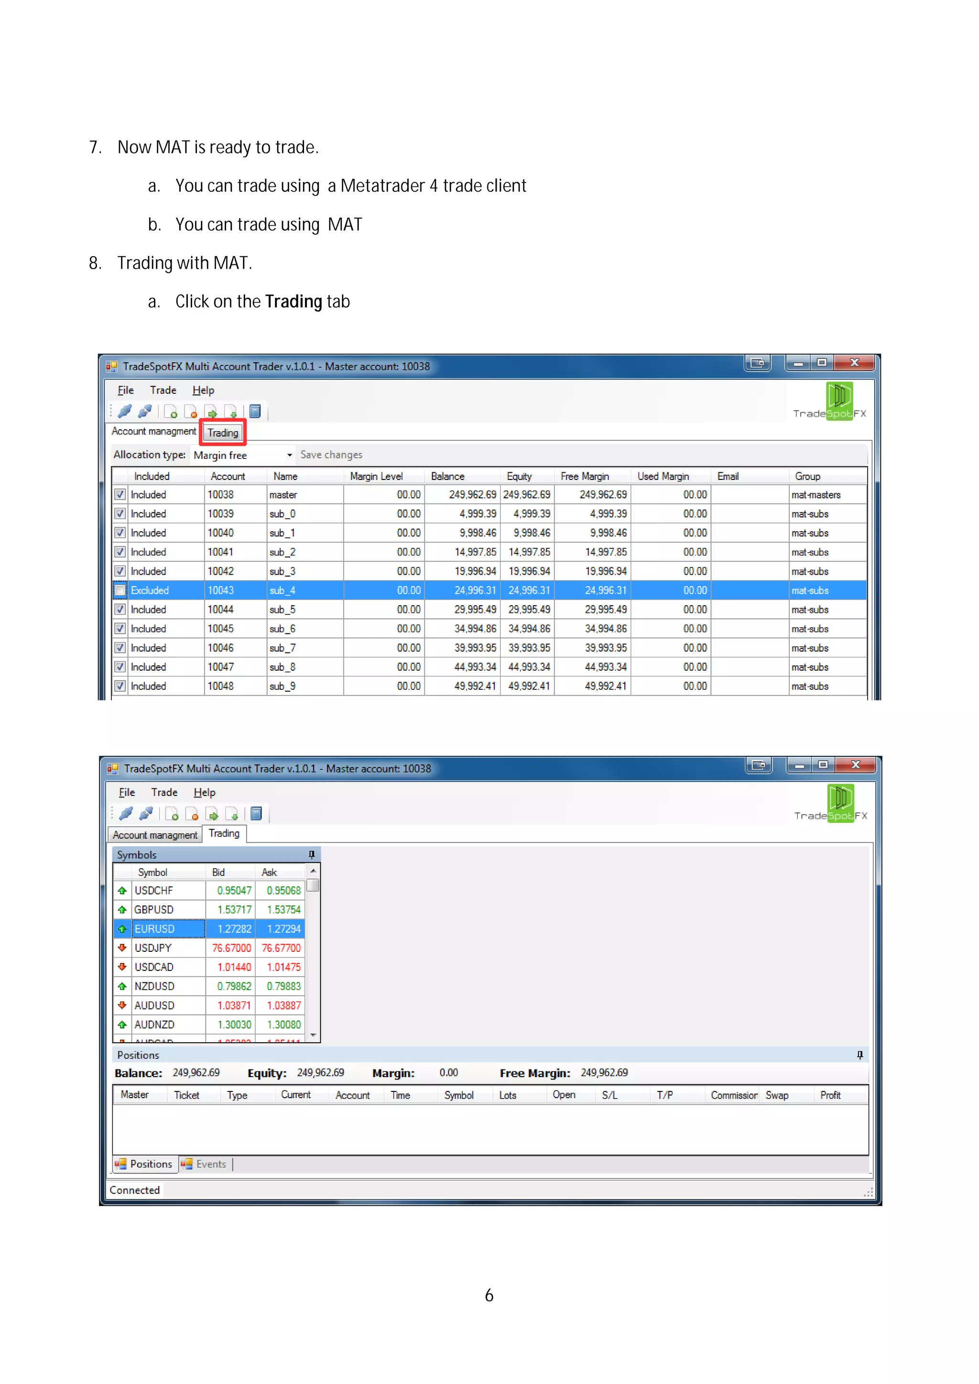Click document right-arrow export icon in Symbols-panel window
The image size is (979, 1384).
(212, 814)
